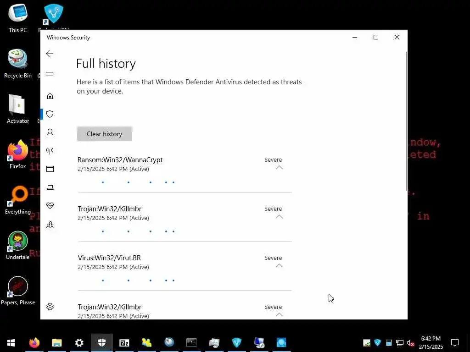Select Undertale desktop shortcut
Image resolution: width=470 pixels, height=352 pixels.
pos(18,246)
